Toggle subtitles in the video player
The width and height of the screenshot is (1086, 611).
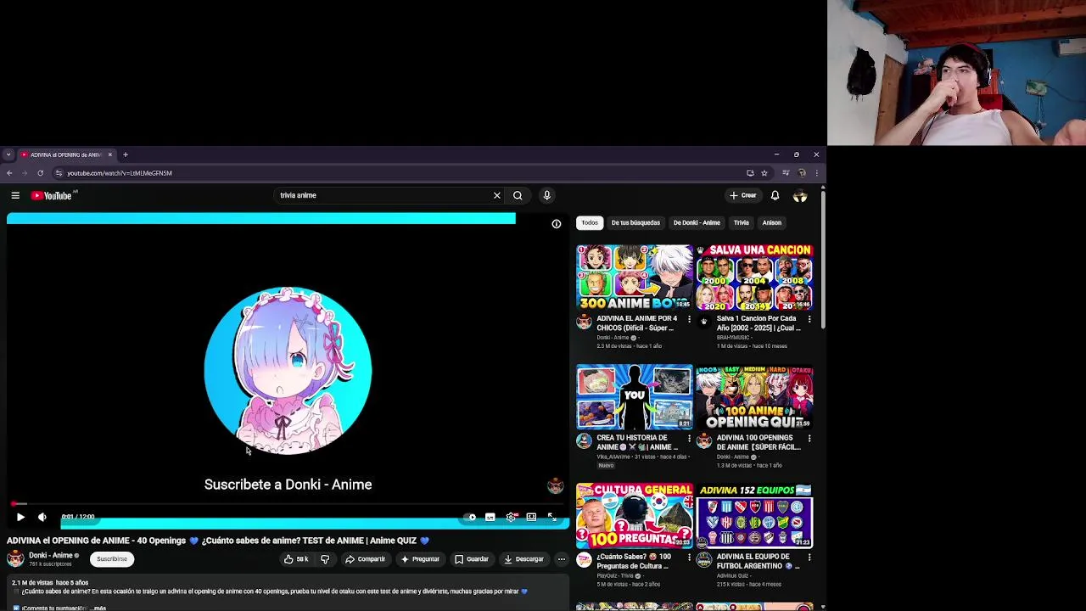490,517
